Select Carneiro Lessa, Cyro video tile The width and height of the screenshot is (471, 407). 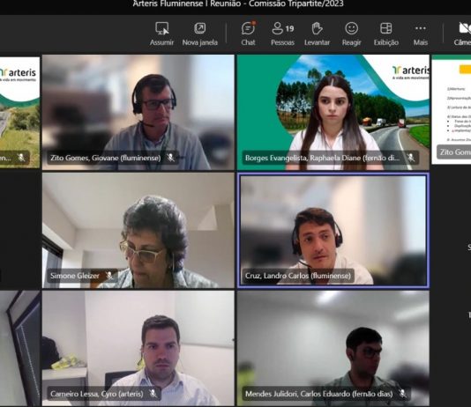(x=138, y=348)
